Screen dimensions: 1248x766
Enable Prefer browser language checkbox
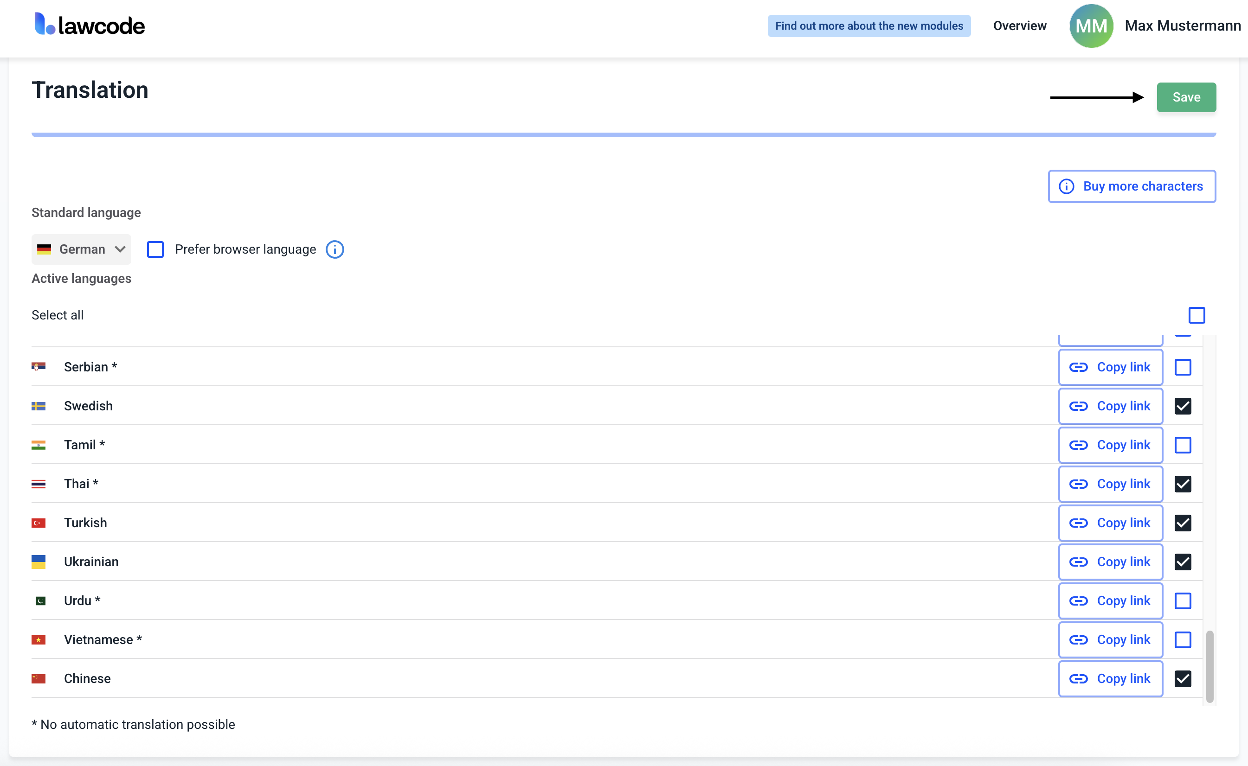(155, 249)
